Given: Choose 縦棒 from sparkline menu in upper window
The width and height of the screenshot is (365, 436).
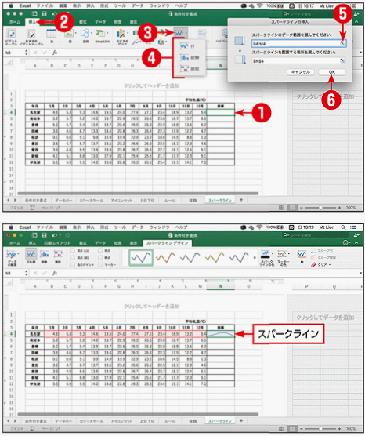Looking at the screenshot, I should pos(190,57).
